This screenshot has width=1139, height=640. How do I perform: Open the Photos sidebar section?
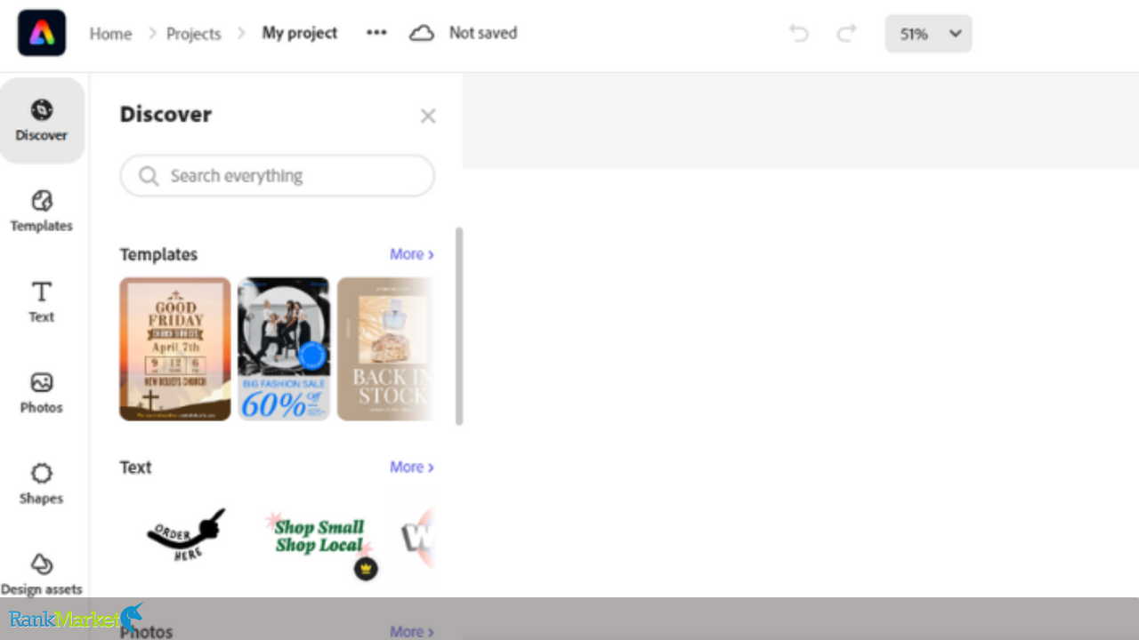coord(42,393)
